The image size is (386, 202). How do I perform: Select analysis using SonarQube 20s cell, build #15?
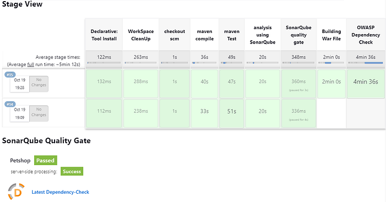tap(262, 84)
